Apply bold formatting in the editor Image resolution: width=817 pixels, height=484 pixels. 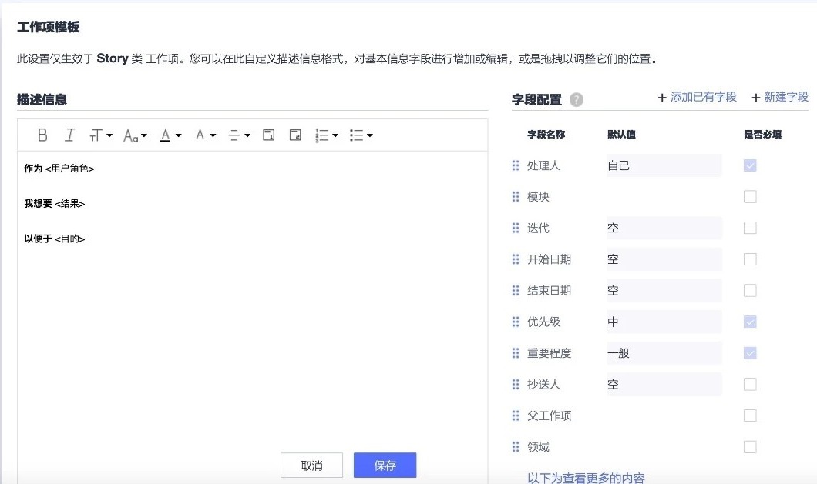click(x=43, y=135)
